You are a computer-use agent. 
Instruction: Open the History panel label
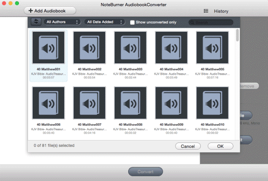(x=221, y=11)
